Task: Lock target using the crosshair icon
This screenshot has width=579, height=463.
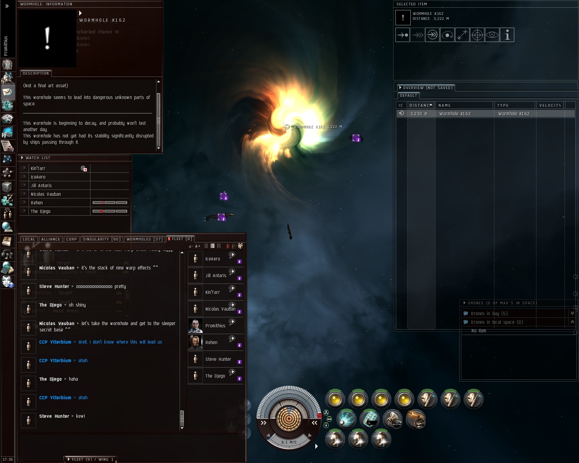Action: (477, 35)
